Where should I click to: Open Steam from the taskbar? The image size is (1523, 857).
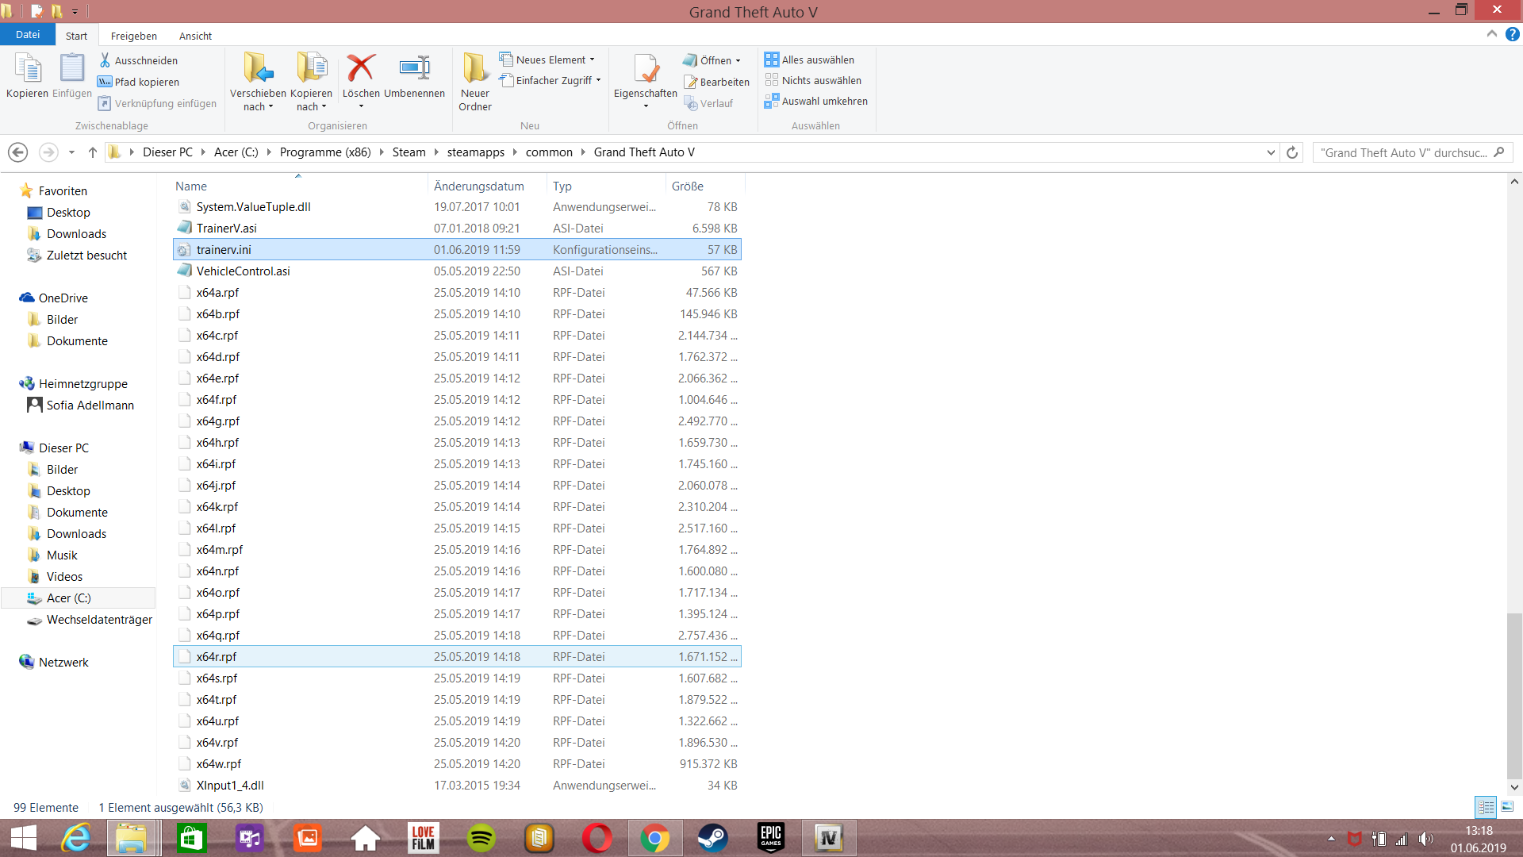pyautogui.click(x=712, y=838)
